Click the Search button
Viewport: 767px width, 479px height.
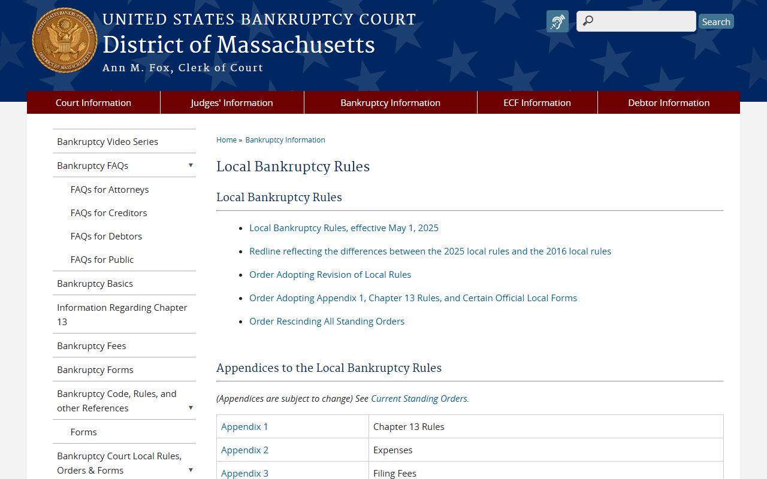click(716, 22)
